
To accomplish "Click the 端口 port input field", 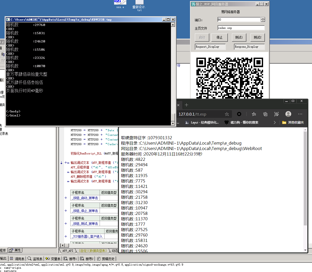I will pos(239,20).
